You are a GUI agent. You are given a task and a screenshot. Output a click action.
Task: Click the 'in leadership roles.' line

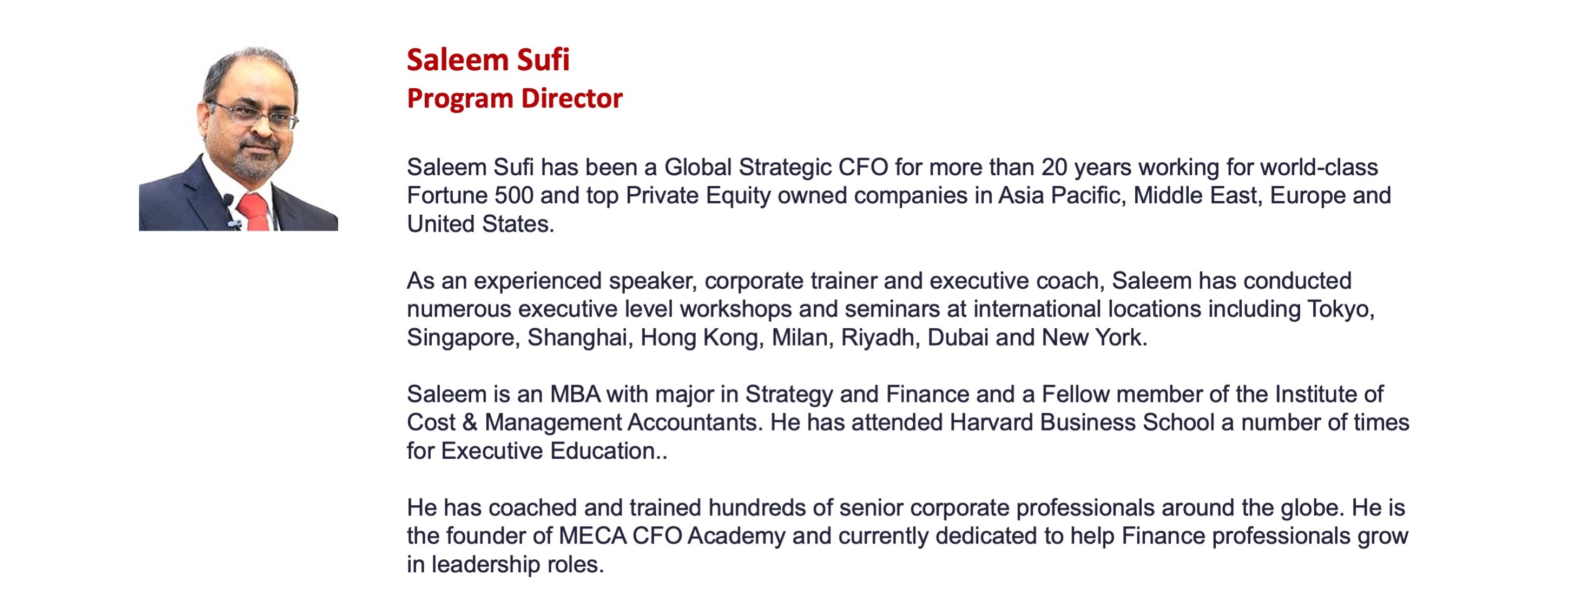click(x=505, y=564)
